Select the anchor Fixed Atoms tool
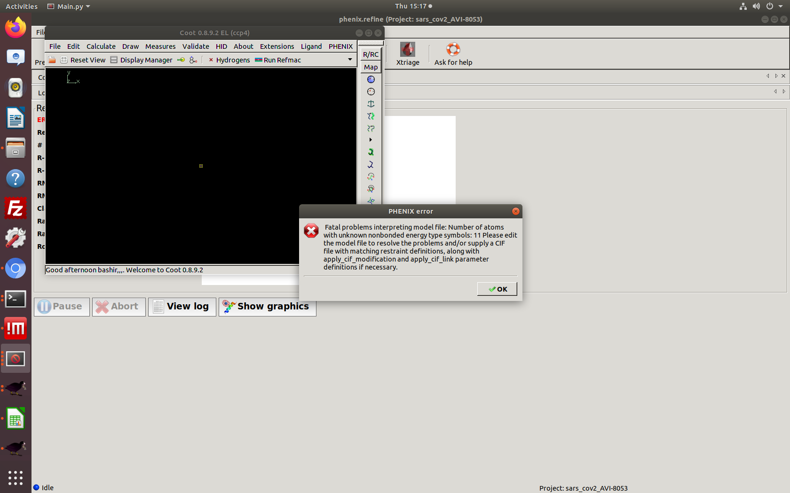The image size is (790, 493). 371,104
